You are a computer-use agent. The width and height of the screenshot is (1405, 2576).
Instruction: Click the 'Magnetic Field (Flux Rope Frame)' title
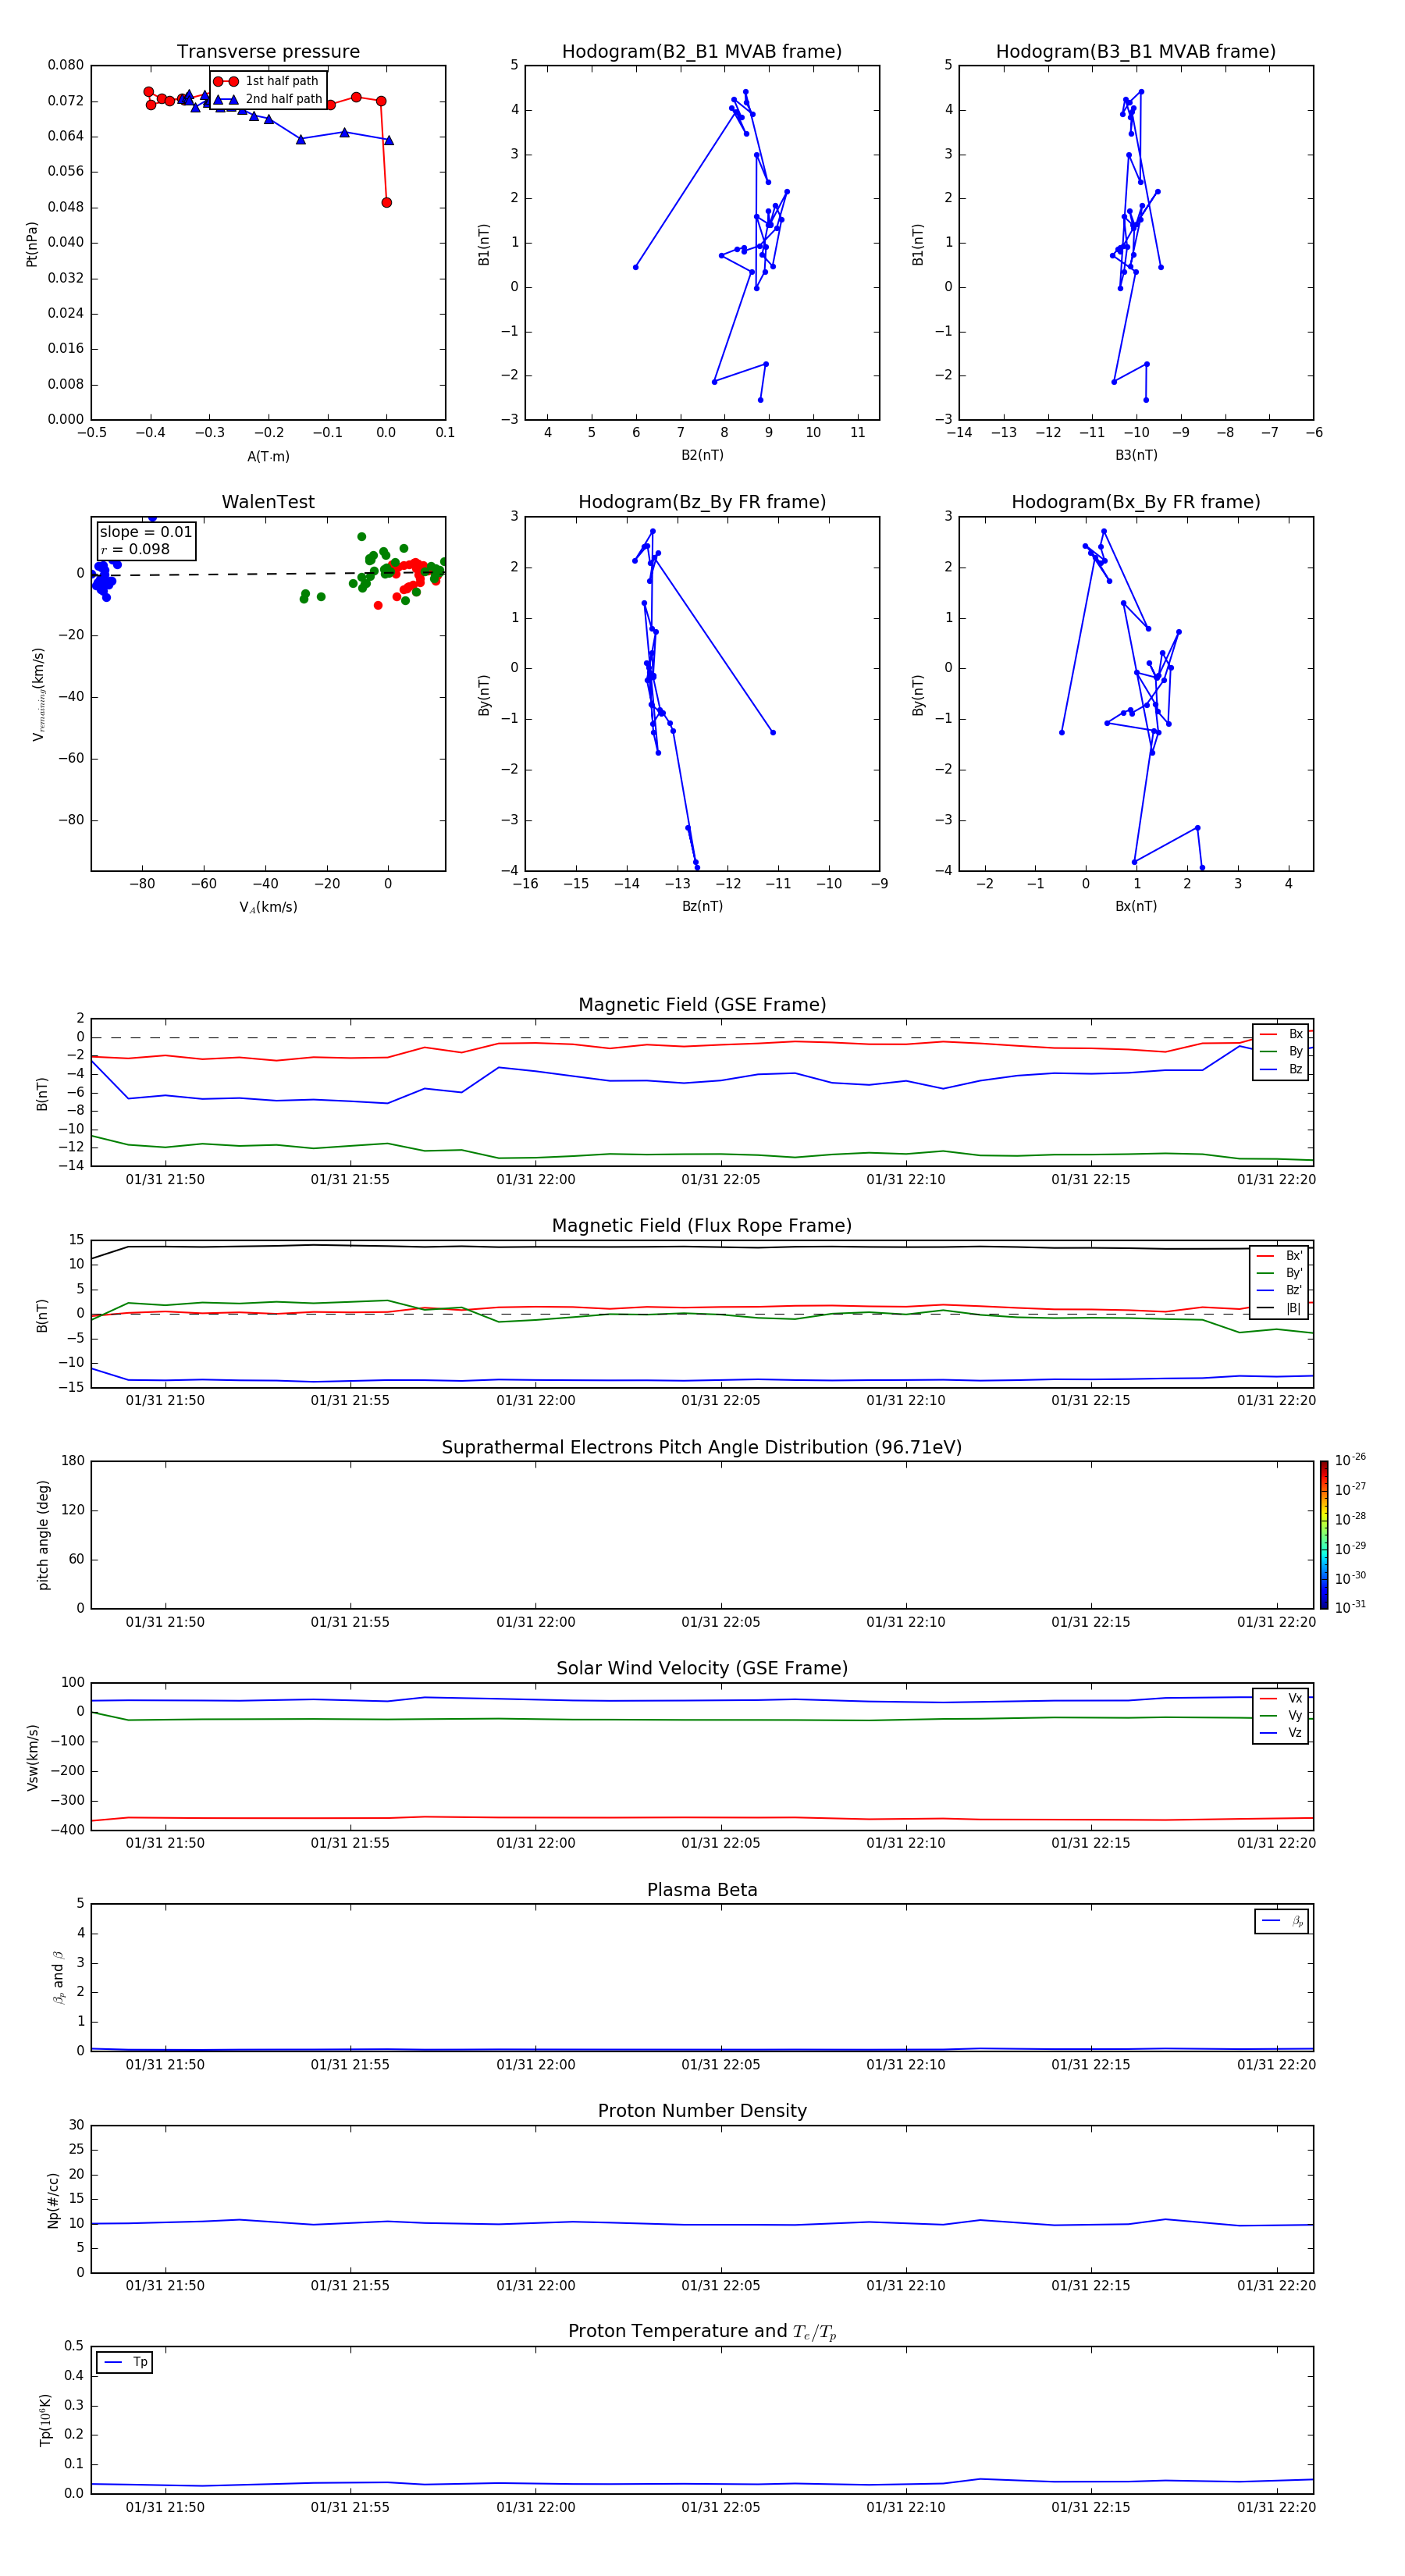702,1226
